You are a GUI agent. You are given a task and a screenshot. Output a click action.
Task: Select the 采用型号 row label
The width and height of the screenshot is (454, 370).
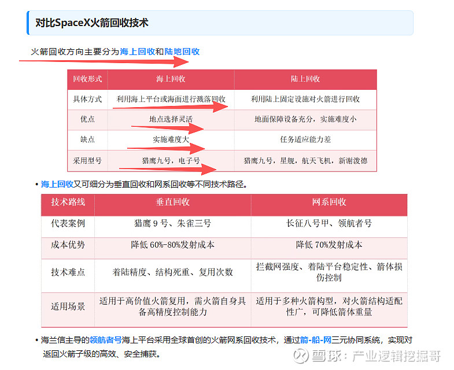click(87, 160)
